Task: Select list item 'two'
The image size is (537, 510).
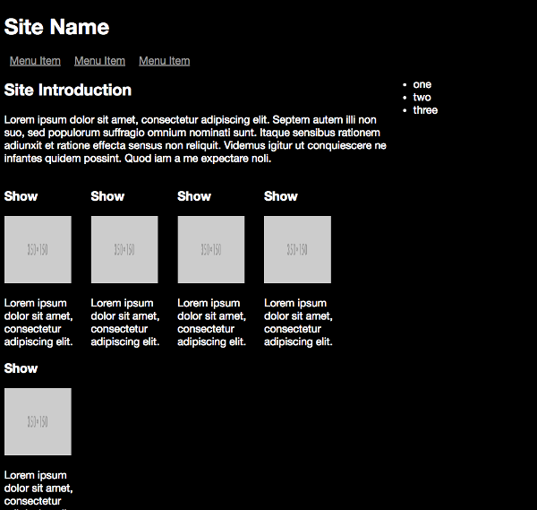Action: [422, 98]
